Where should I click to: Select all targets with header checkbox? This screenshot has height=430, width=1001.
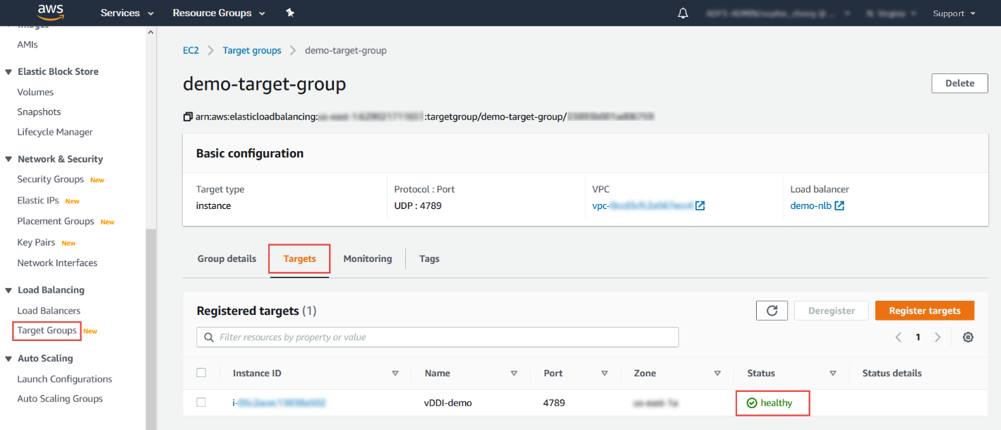tap(201, 373)
